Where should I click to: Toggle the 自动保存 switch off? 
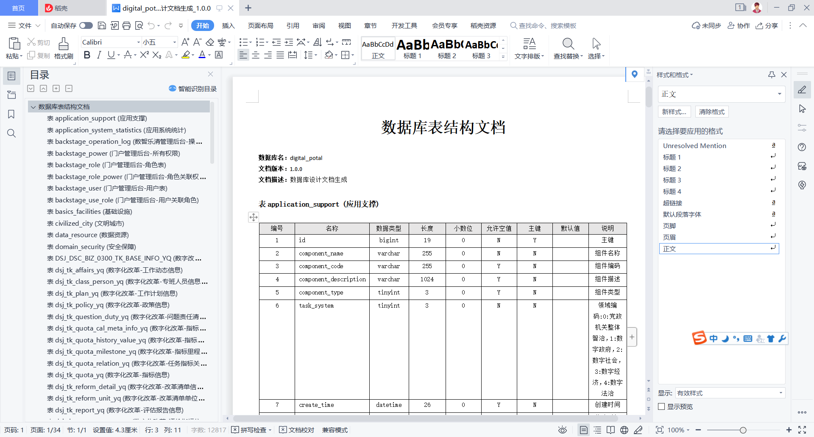click(x=86, y=25)
